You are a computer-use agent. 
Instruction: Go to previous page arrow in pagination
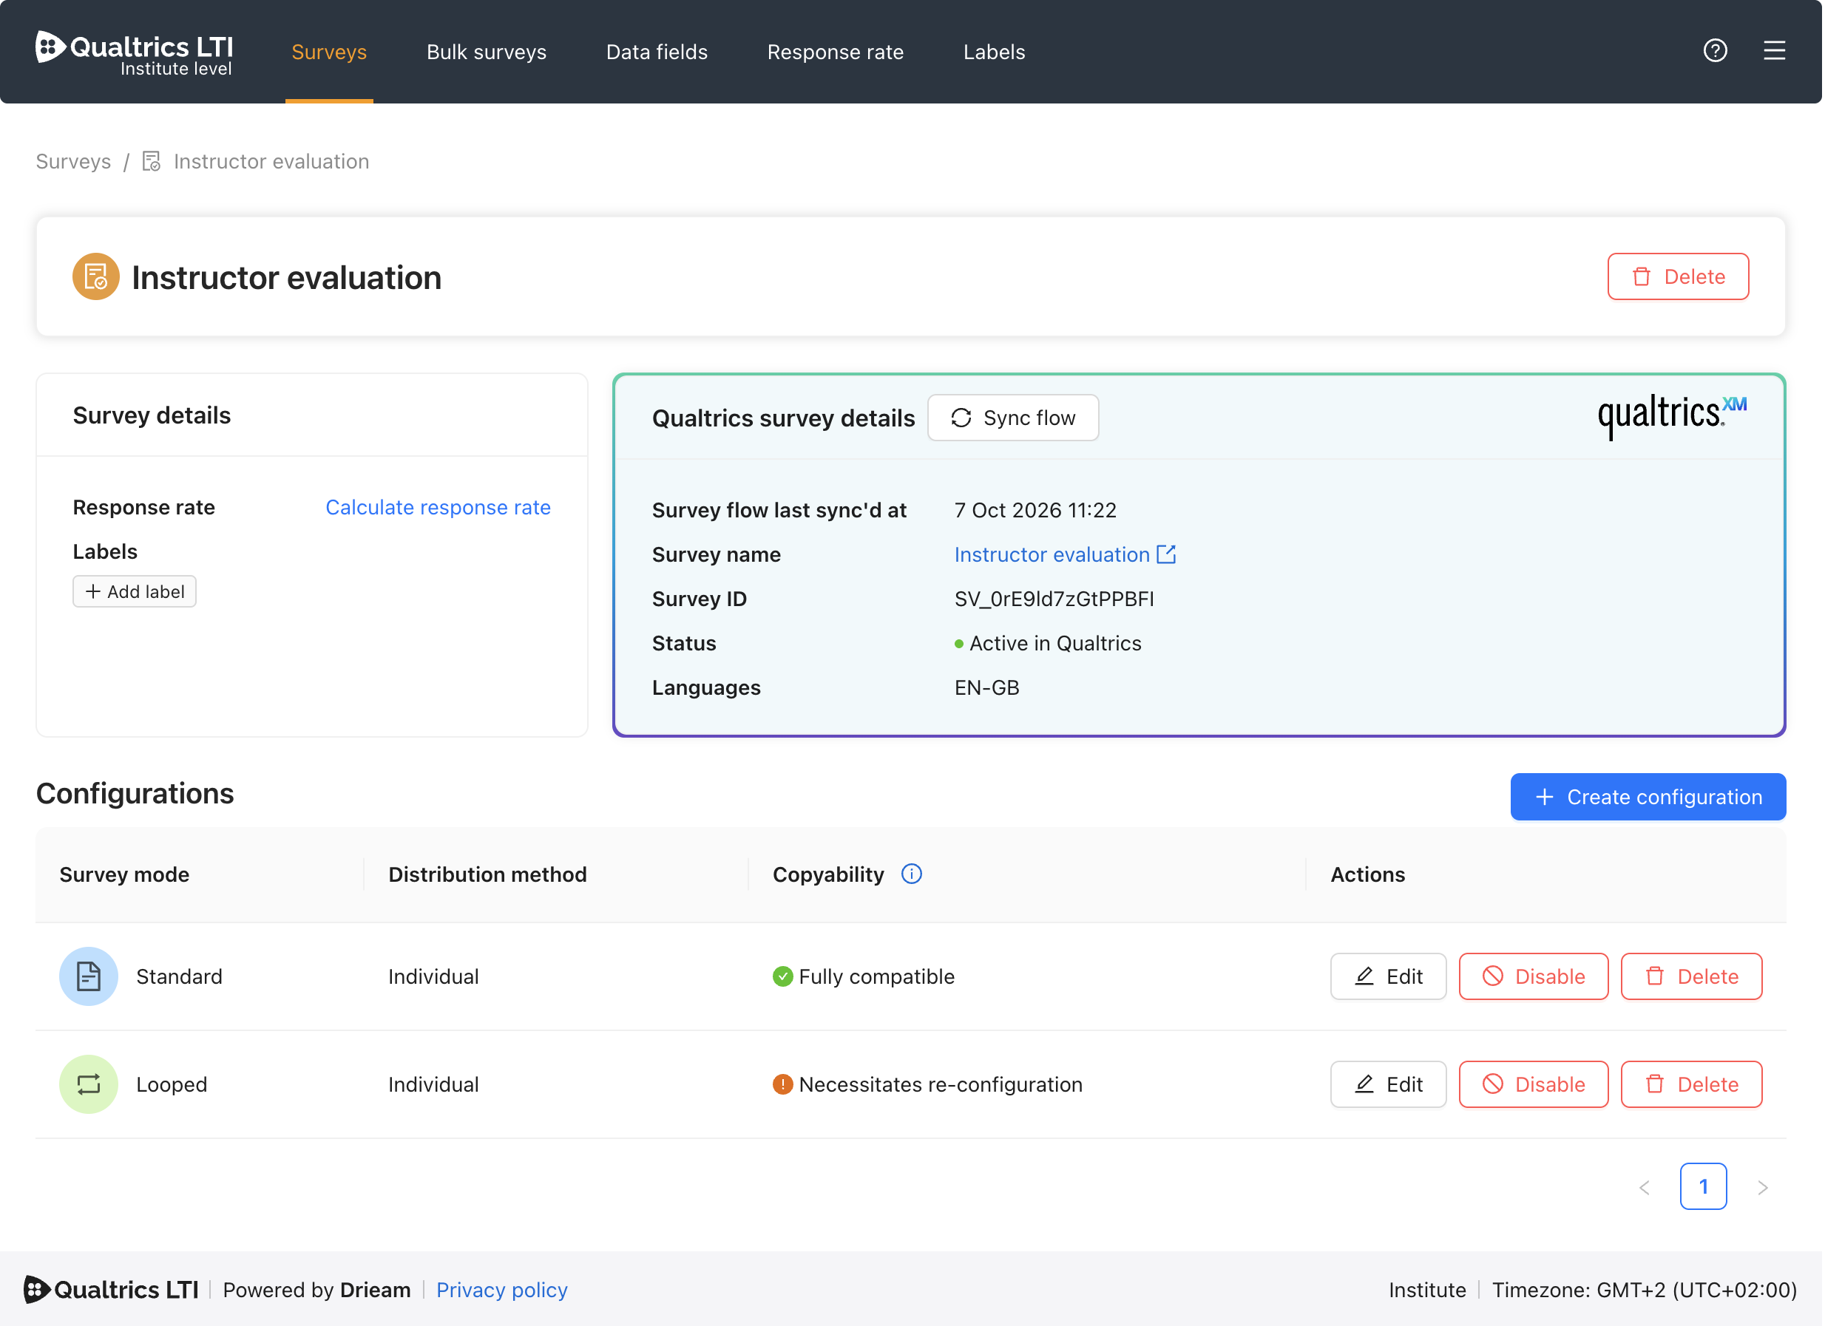pos(1644,1187)
